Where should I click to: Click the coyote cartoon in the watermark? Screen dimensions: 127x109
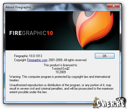coord(96,102)
